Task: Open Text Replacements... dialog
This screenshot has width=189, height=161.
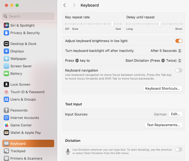Action: tap(163, 125)
